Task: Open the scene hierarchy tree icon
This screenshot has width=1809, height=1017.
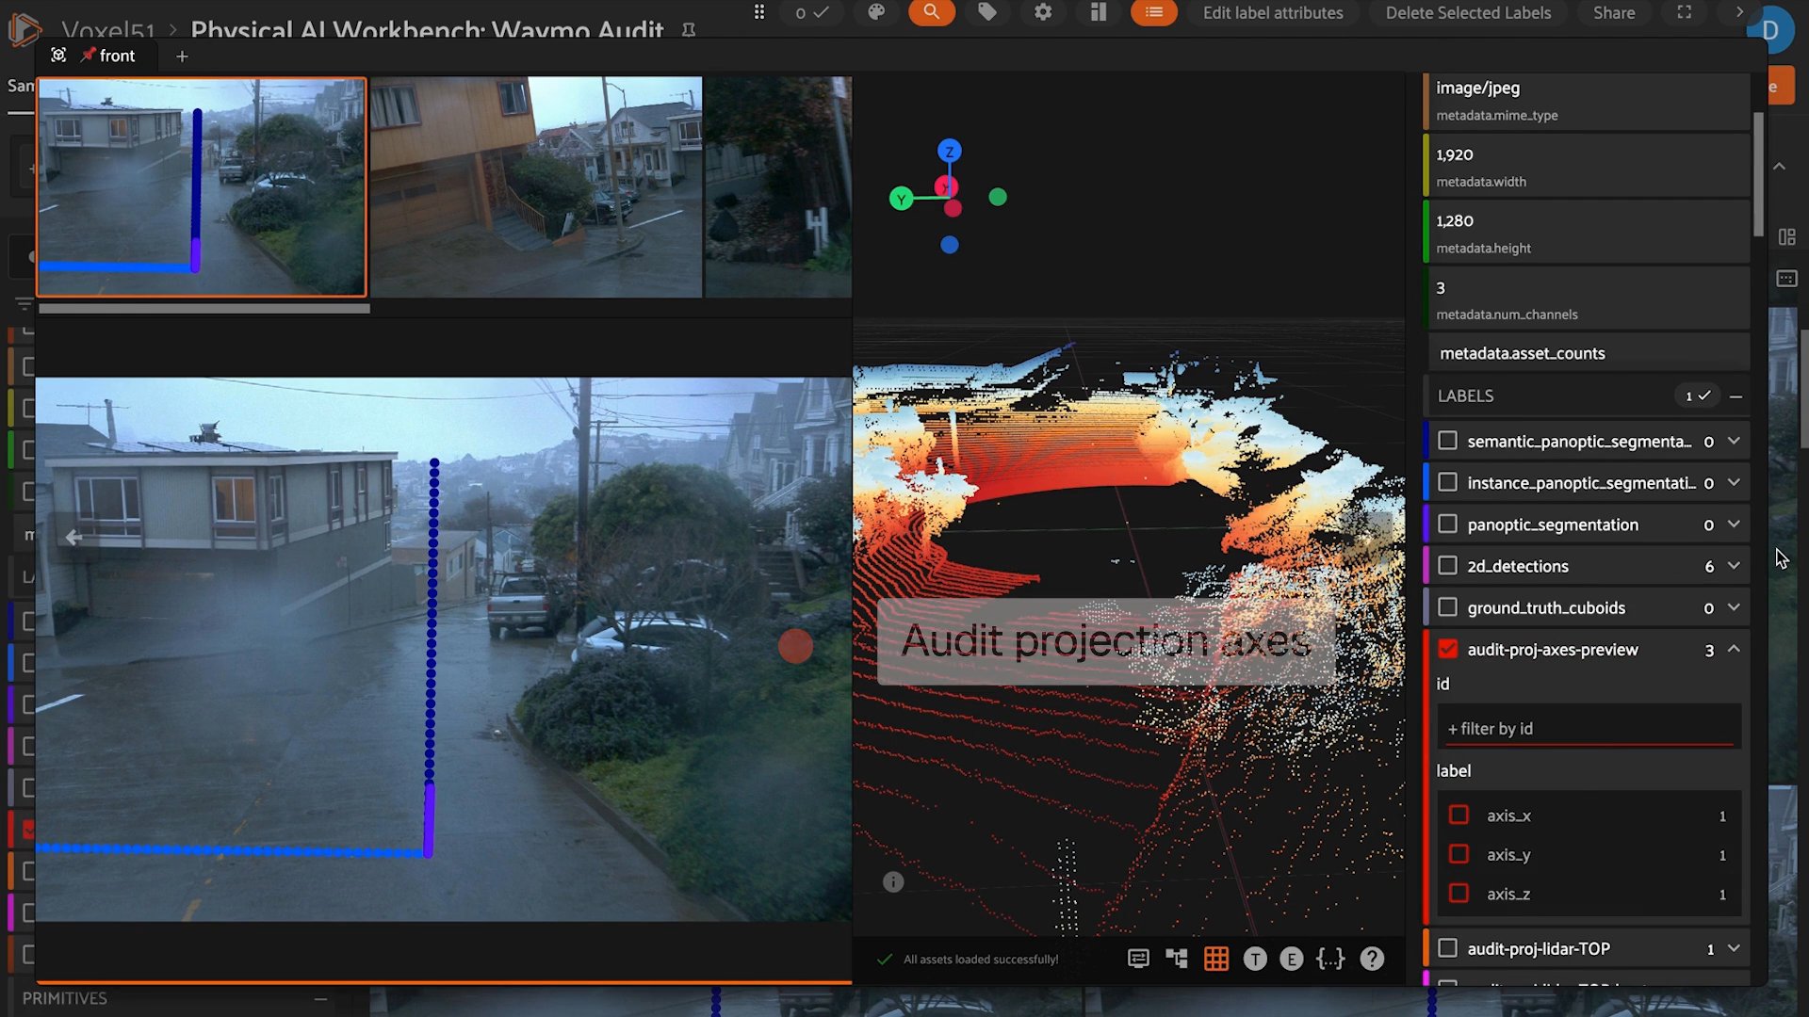Action: pyautogui.click(x=1177, y=959)
